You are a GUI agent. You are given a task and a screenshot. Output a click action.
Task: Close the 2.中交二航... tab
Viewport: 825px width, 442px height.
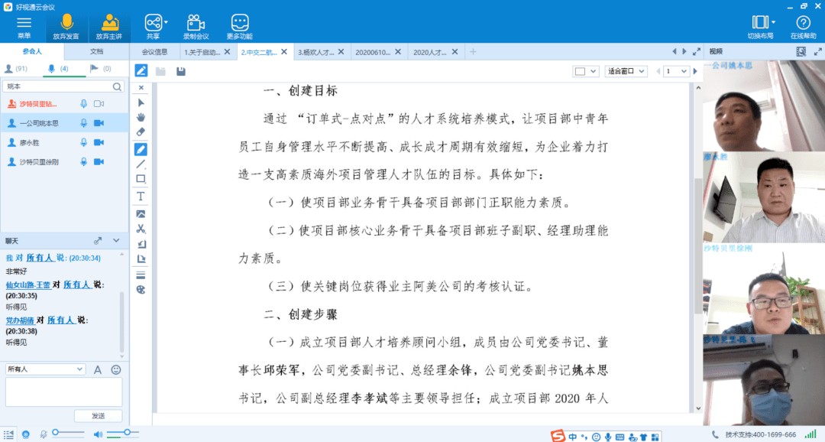click(x=284, y=52)
